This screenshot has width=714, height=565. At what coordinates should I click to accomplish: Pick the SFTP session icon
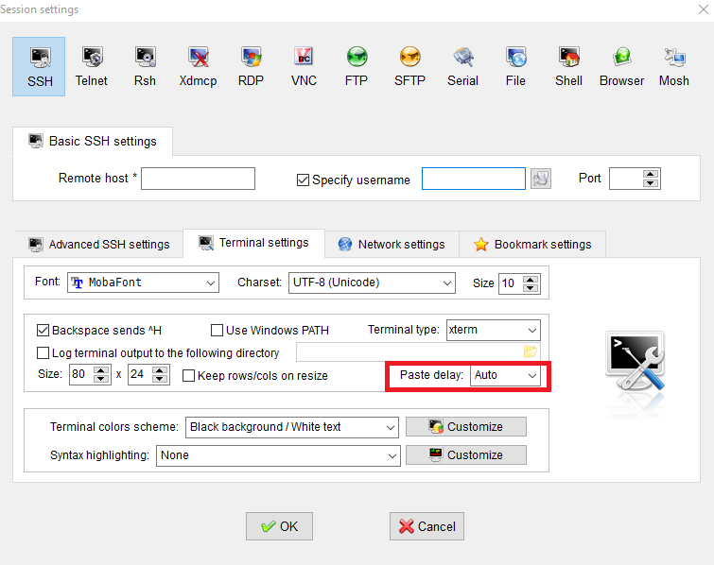click(x=409, y=66)
